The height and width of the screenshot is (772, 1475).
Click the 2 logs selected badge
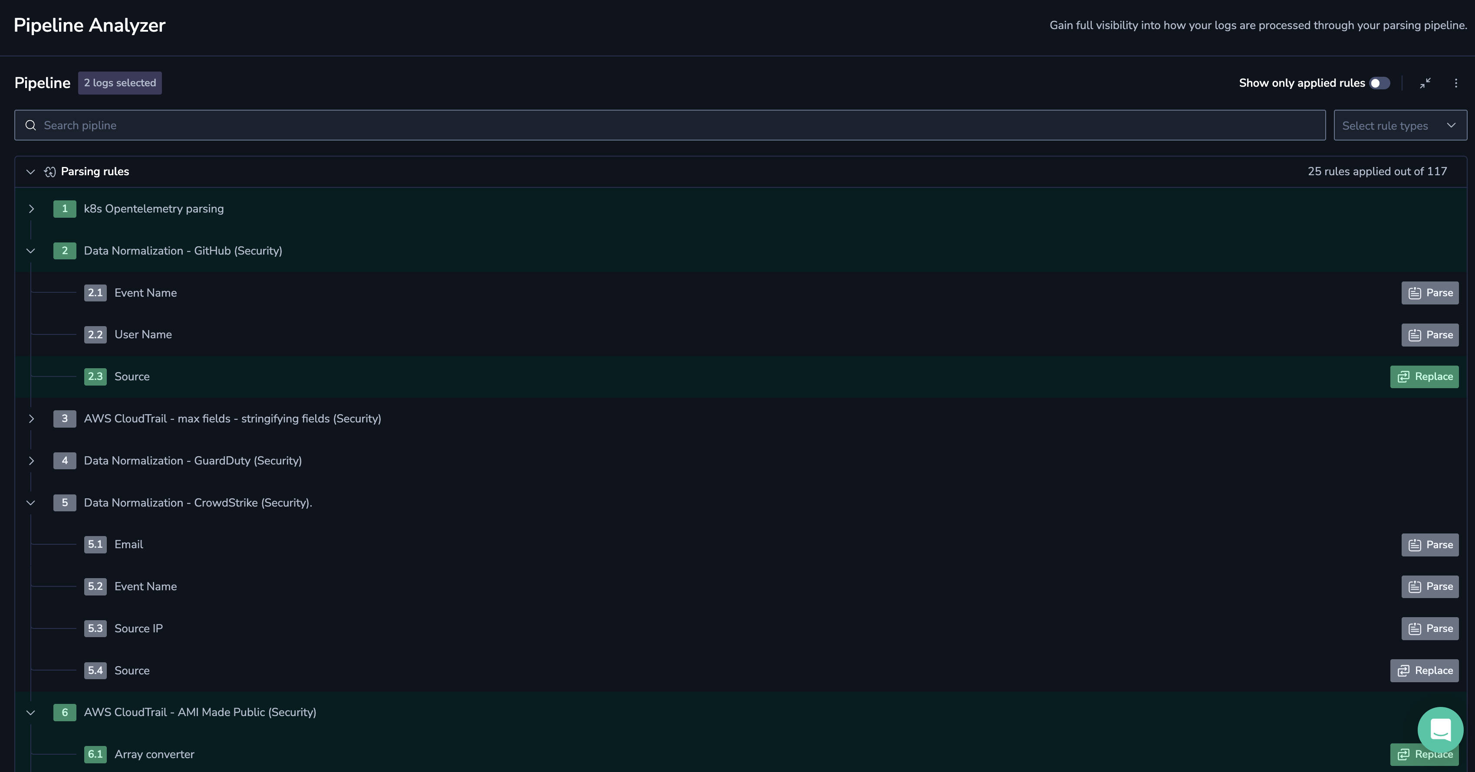click(x=120, y=83)
